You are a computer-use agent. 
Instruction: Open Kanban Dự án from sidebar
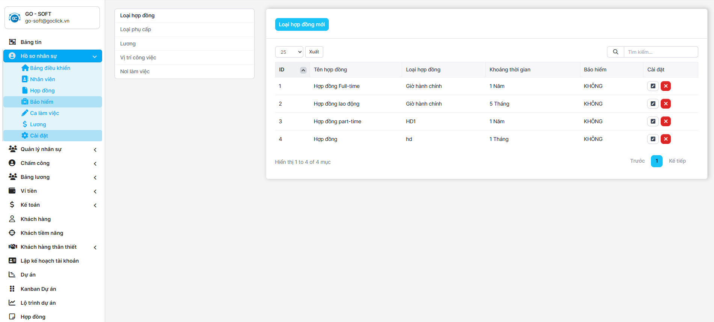click(x=38, y=289)
